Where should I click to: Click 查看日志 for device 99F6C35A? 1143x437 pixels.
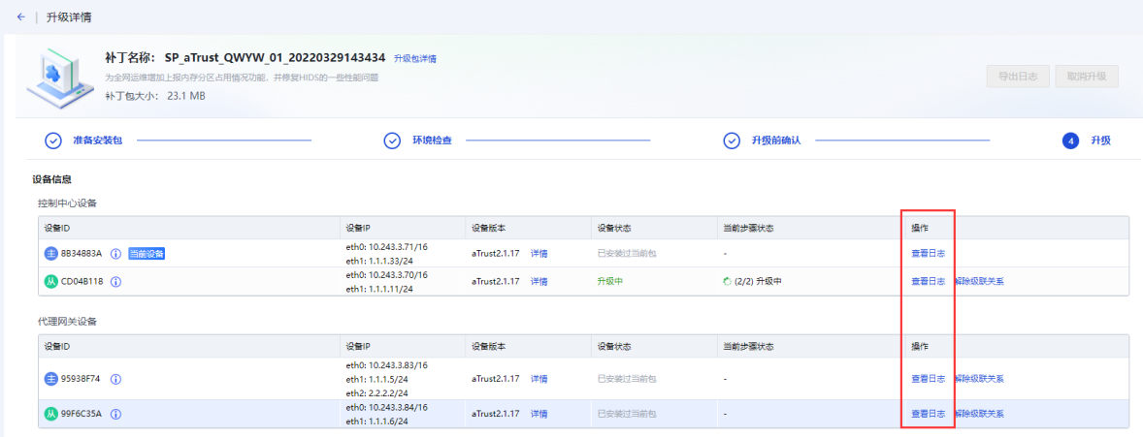928,414
